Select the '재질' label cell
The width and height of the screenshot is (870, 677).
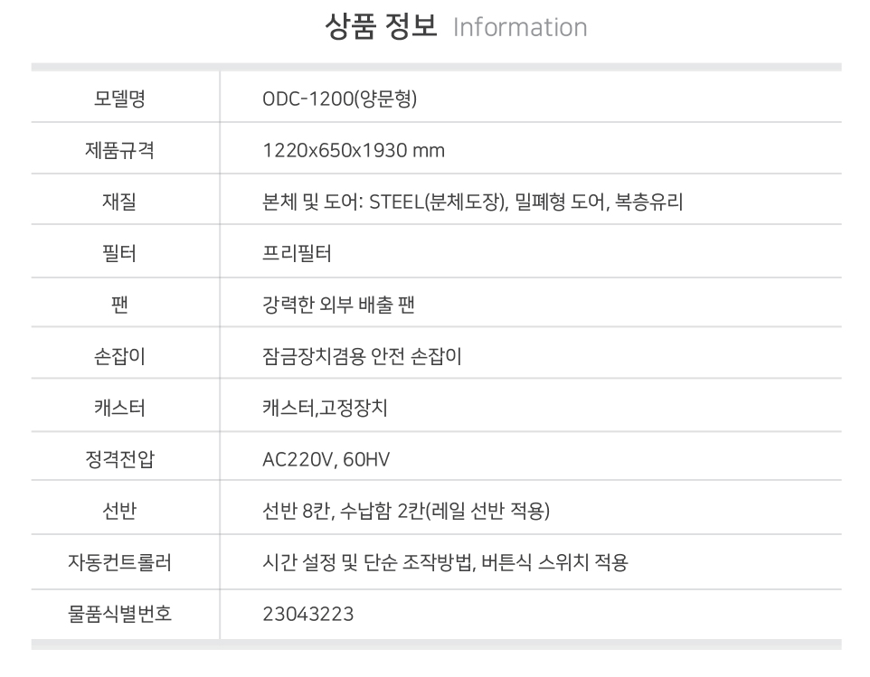click(x=118, y=202)
